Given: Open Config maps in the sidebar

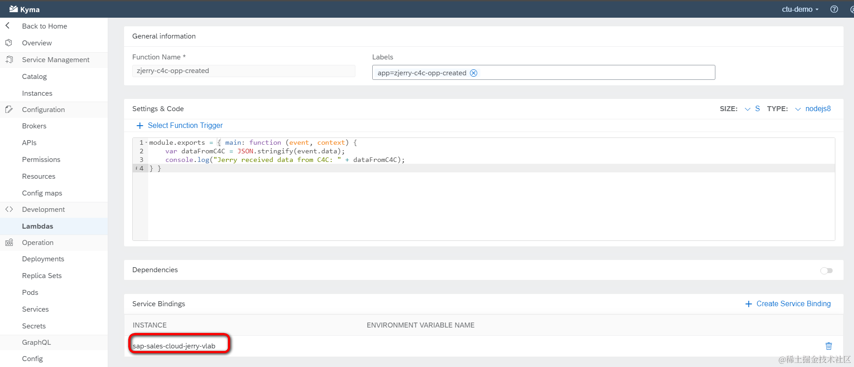Looking at the screenshot, I should (x=42, y=193).
